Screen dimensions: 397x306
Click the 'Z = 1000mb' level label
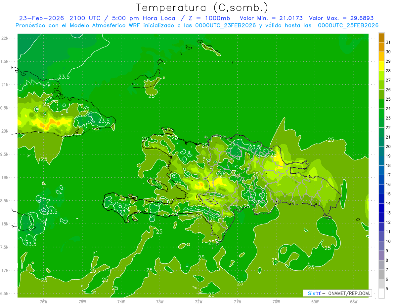pos(210,18)
